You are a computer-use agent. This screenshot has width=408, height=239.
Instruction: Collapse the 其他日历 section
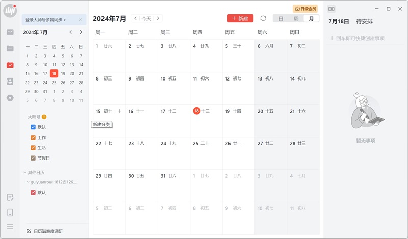(x=24, y=172)
